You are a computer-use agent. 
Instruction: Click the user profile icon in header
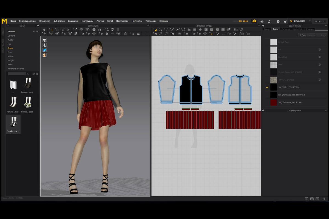tap(269, 21)
